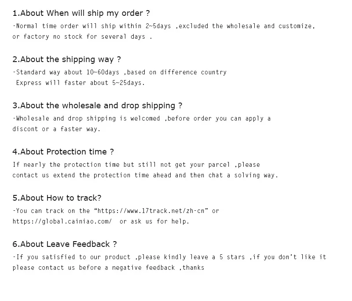Select 'About the wholesale and drop shipping' heading
The image size is (352, 301).
pos(97,106)
